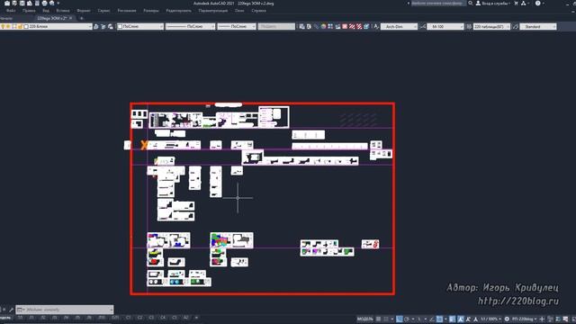The height and width of the screenshot is (324, 576).
Task: Click the help search input field
Action: (x=438, y=4)
